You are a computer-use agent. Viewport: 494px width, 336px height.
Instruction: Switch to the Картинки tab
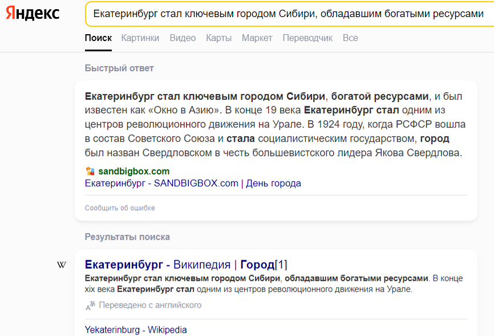140,38
